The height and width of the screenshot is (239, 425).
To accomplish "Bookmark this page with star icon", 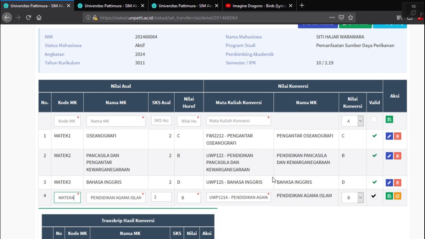I will [351, 18].
